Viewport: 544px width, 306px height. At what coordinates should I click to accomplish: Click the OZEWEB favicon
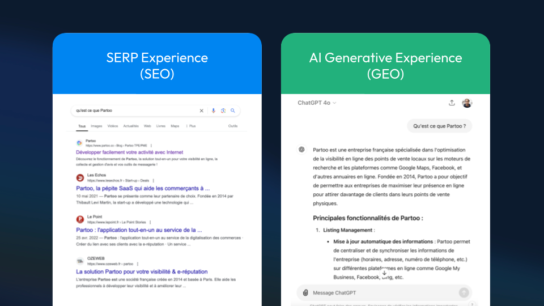pyautogui.click(x=80, y=261)
